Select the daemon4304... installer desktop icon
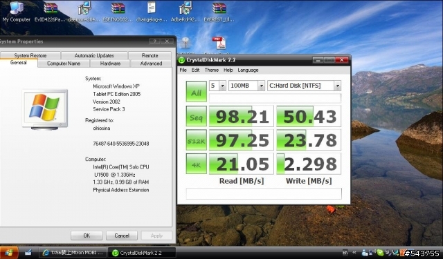The height and width of the screenshot is (259, 443). (x=84, y=11)
